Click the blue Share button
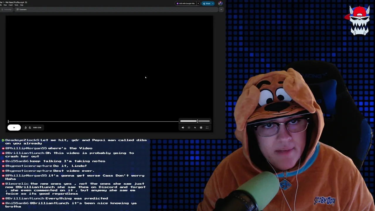375x211 pixels. [208, 4]
